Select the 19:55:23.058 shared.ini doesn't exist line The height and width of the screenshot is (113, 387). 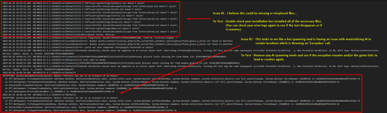click(x=90, y=32)
